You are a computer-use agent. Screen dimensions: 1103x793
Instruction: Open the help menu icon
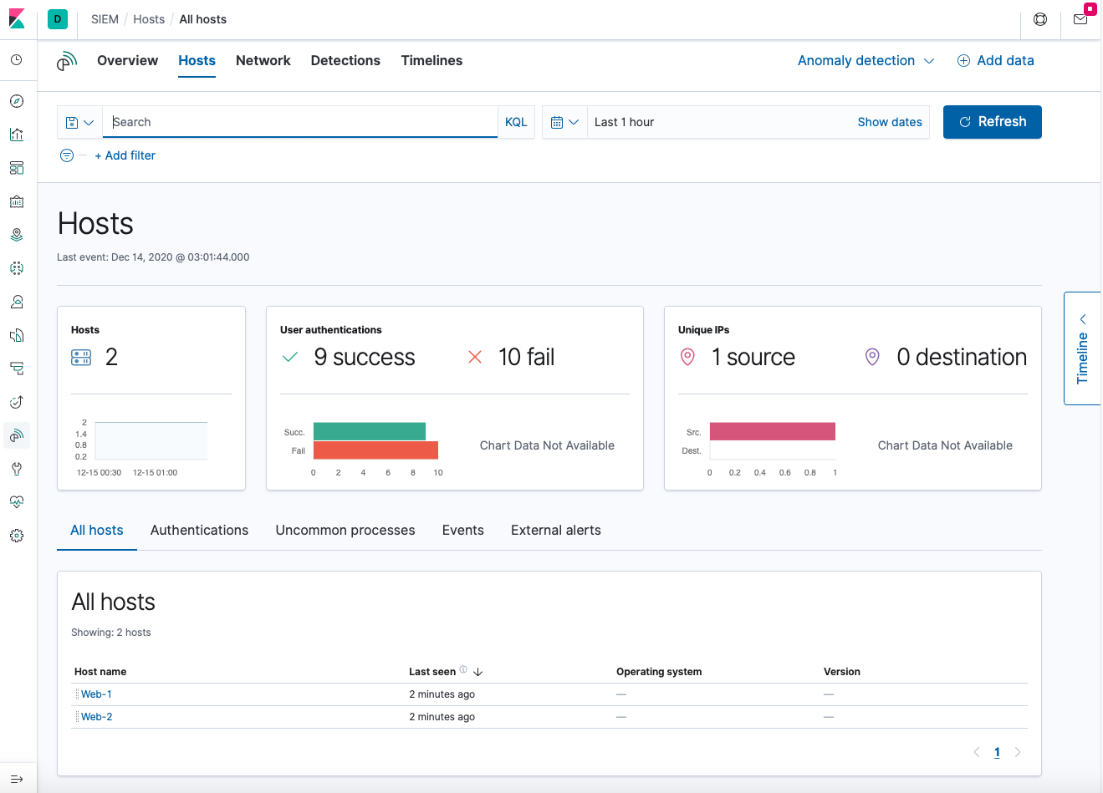[1040, 19]
